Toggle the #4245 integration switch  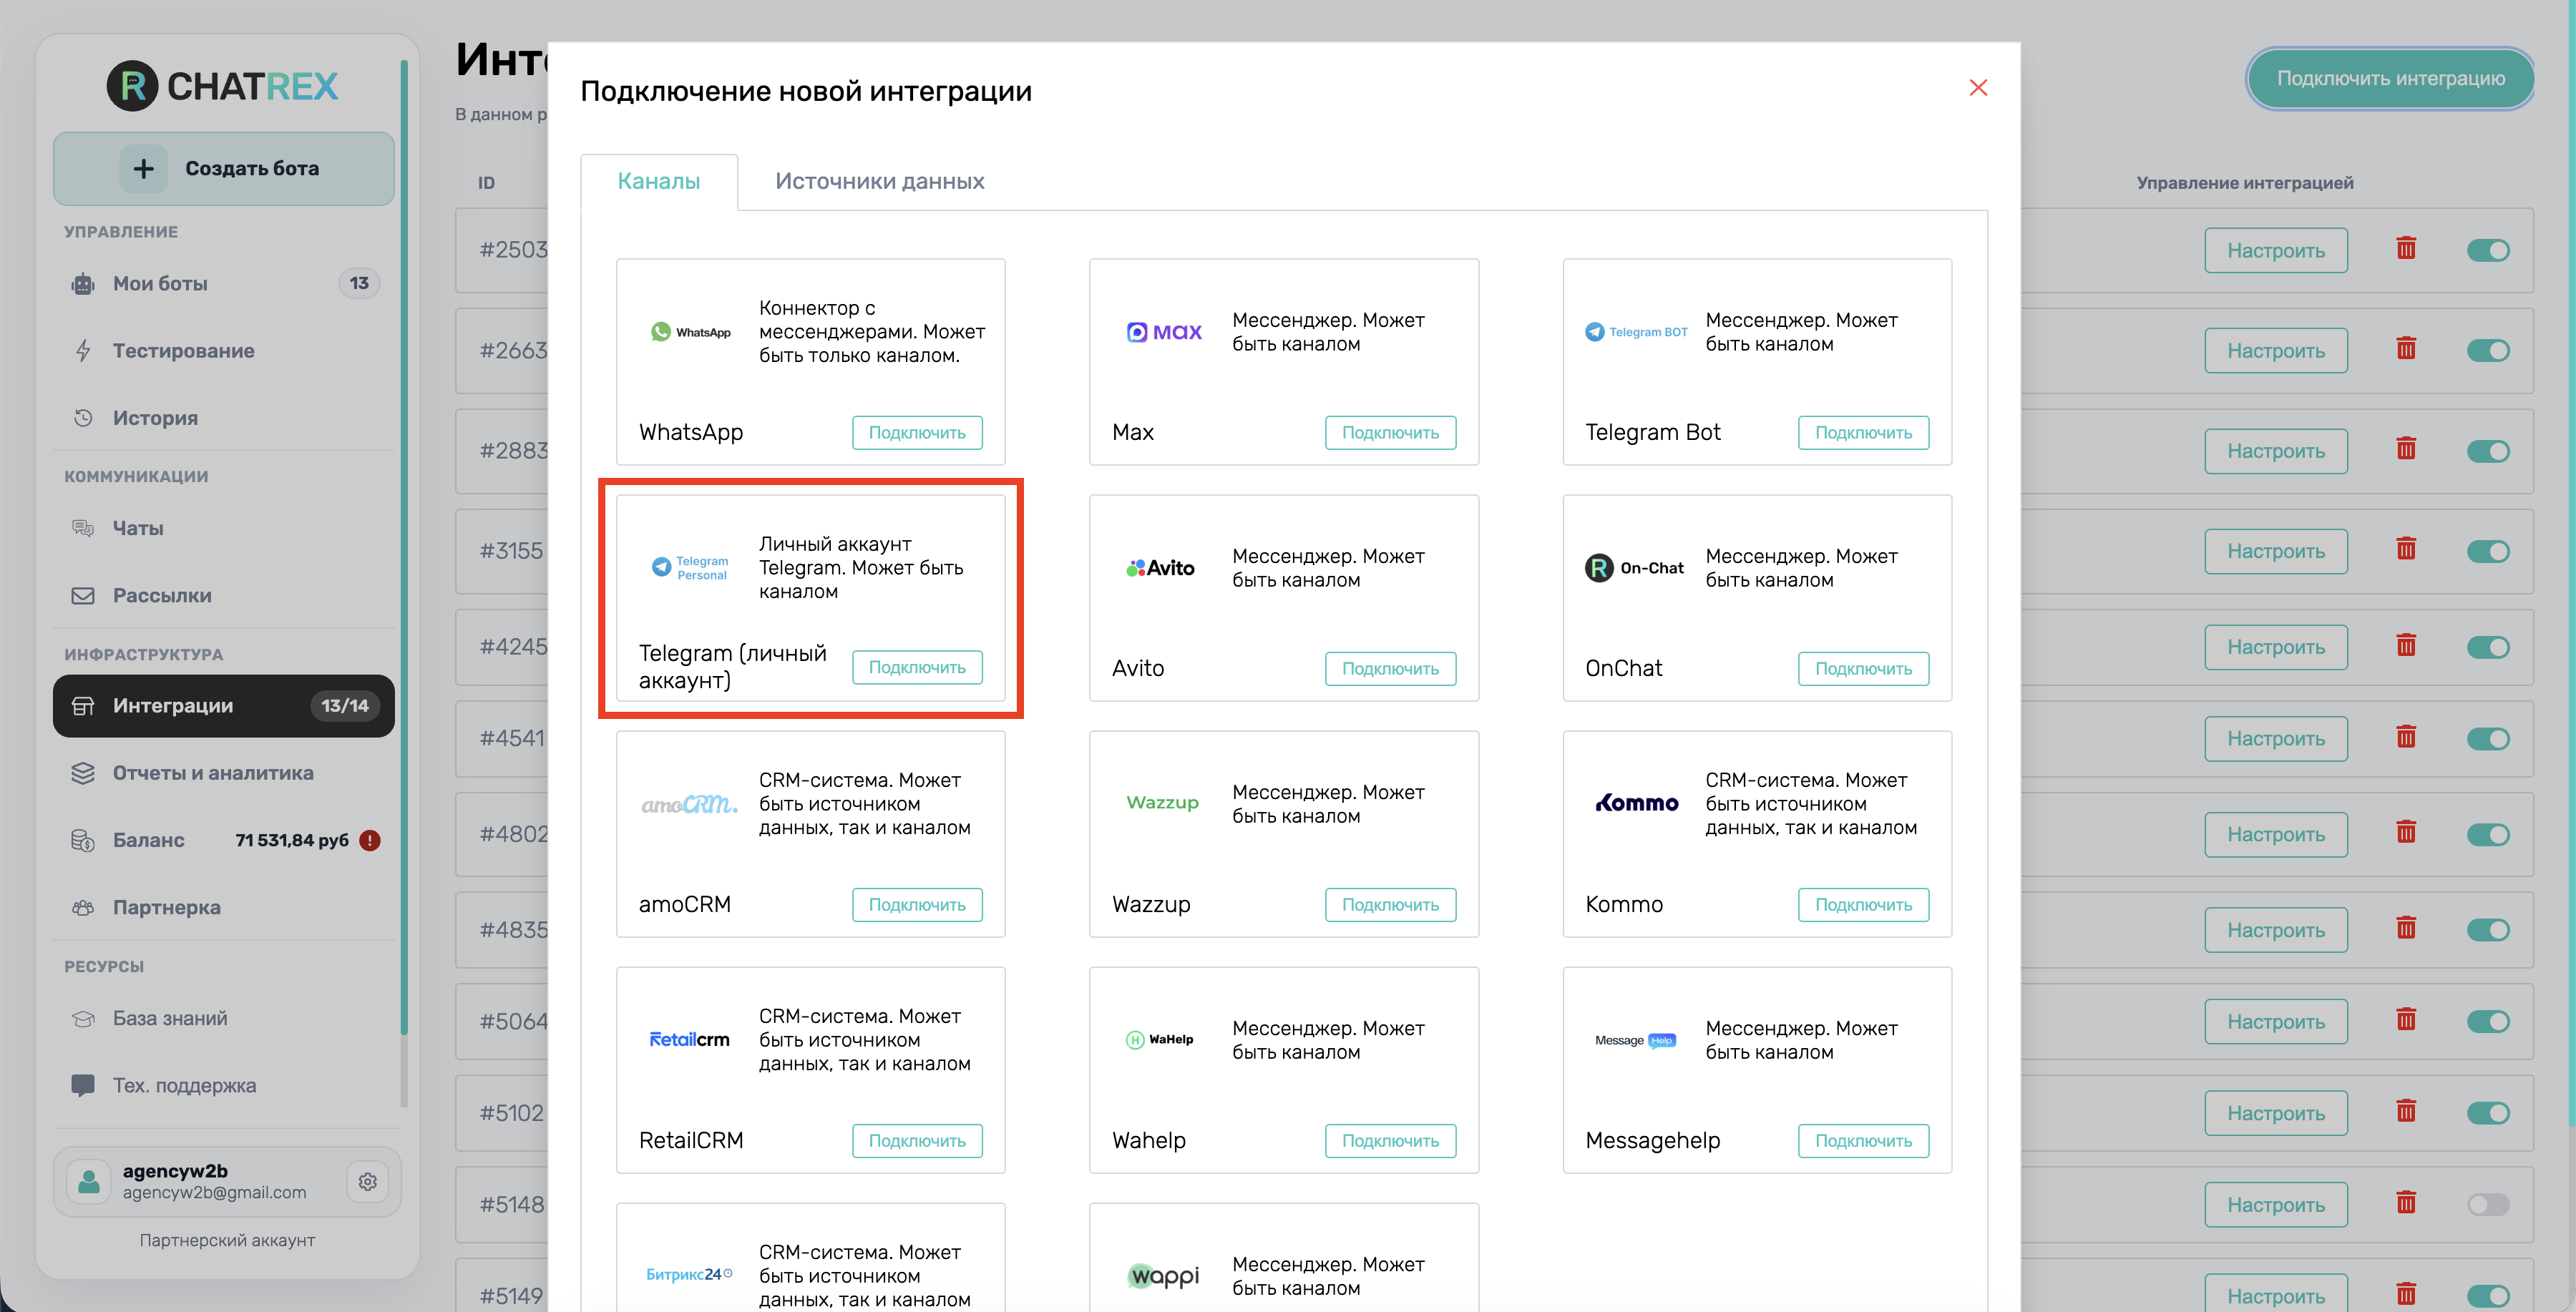click(2488, 648)
